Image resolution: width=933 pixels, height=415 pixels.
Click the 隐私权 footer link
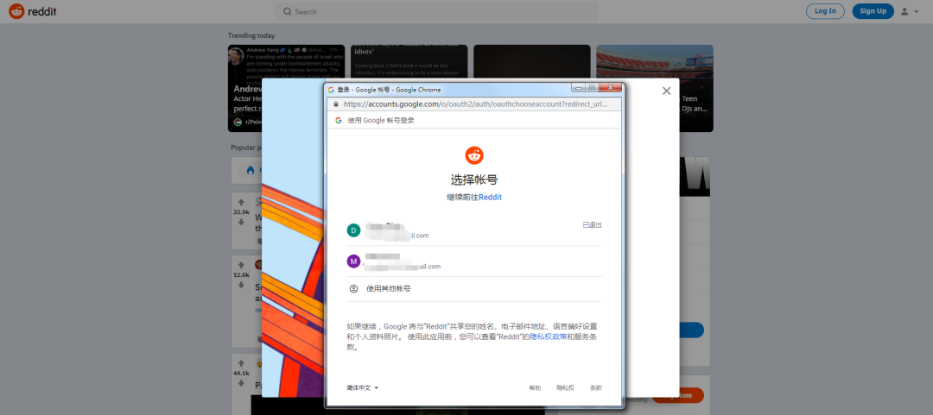pos(565,388)
